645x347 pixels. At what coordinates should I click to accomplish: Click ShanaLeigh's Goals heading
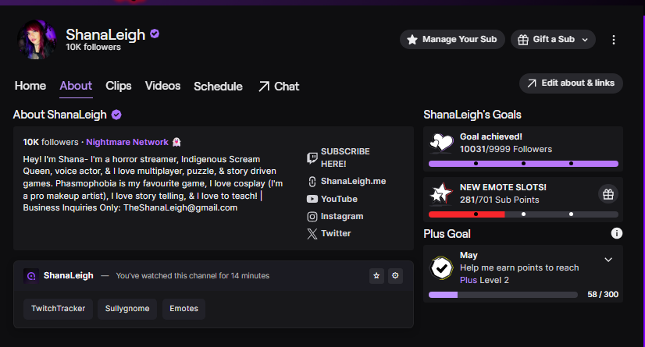click(472, 115)
